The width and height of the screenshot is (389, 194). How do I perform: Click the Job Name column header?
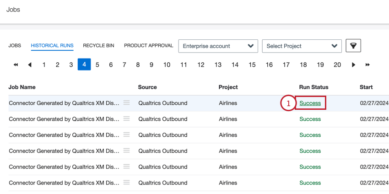[x=22, y=87]
